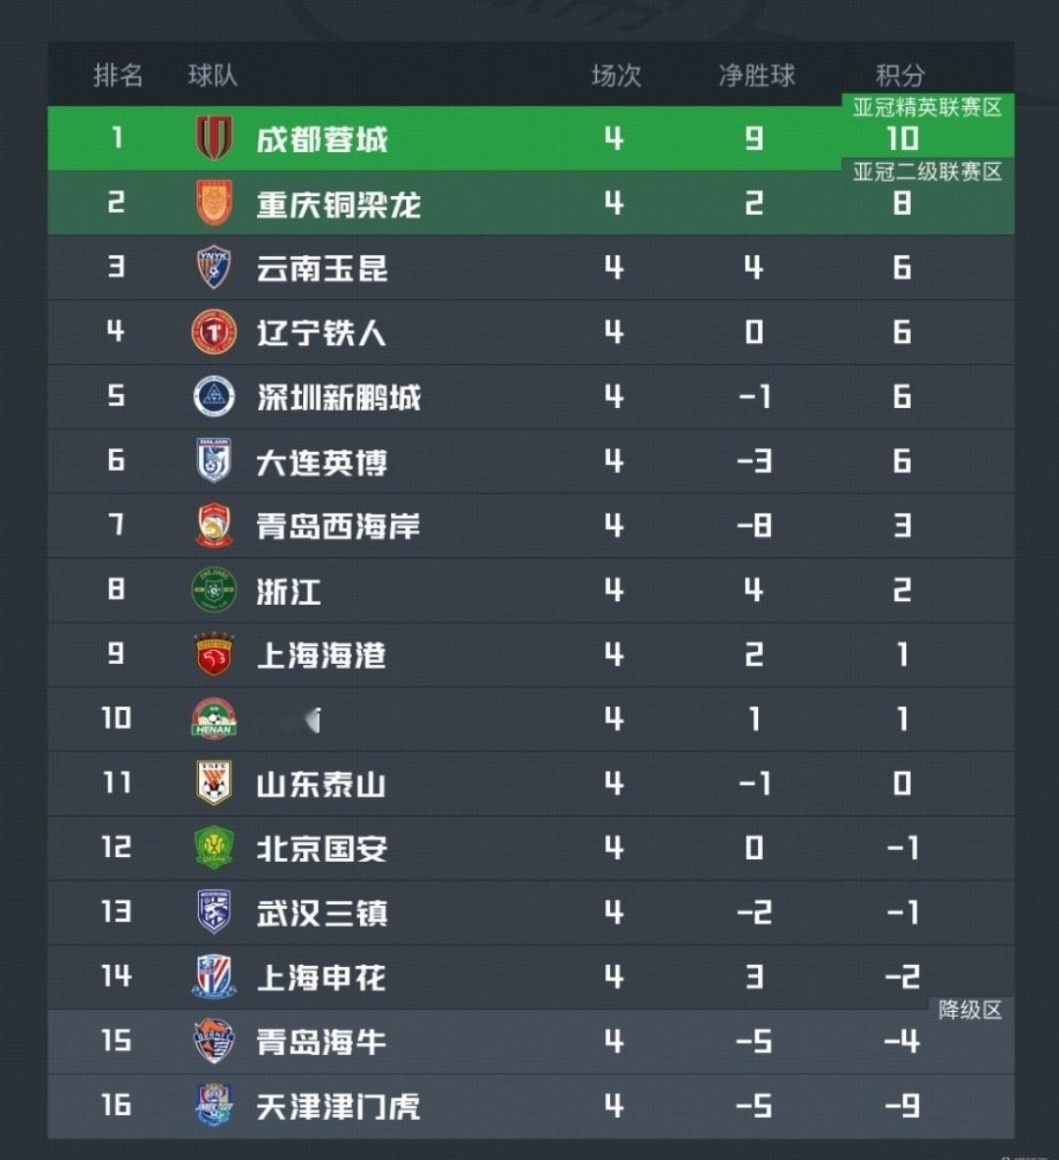Click the 重庆铜梁龙 team badge
The width and height of the screenshot is (1059, 1160).
click(x=214, y=203)
